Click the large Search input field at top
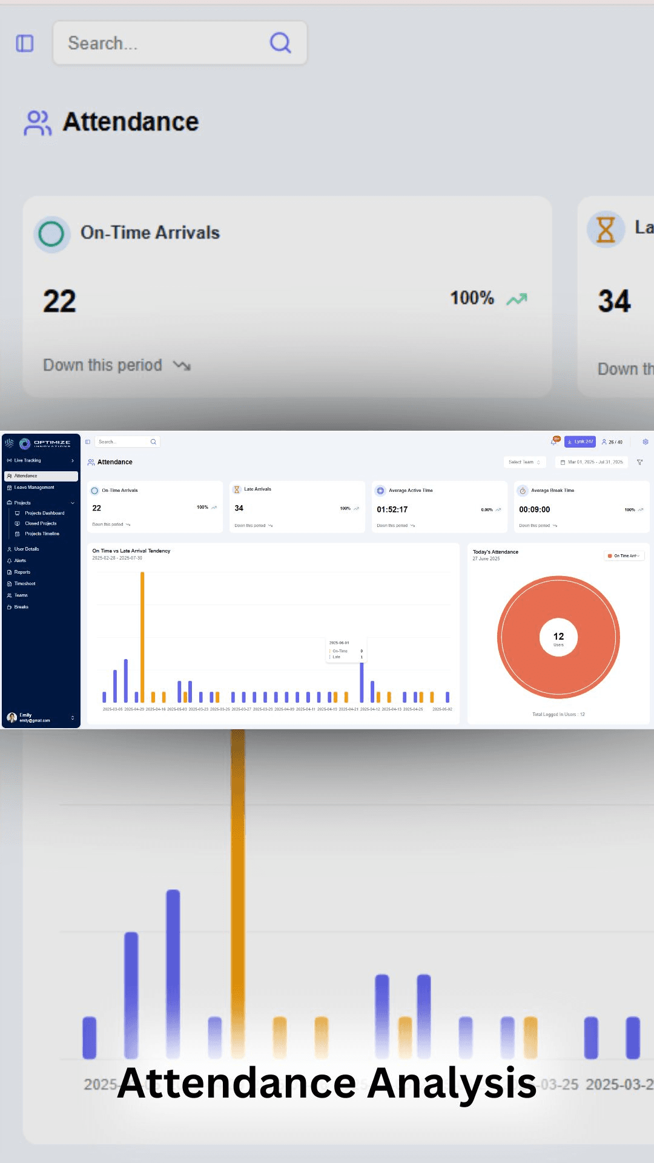The width and height of the screenshot is (654, 1163). 163,43
